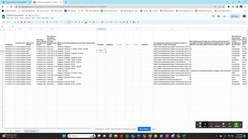Click the Insert chart icon
The image size is (248, 139).
tap(127, 22)
